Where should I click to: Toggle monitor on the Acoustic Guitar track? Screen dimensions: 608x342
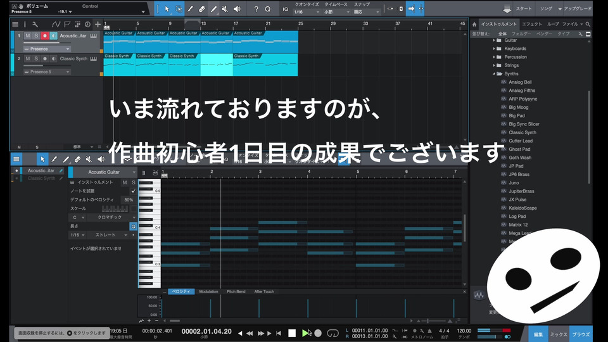[53, 35]
